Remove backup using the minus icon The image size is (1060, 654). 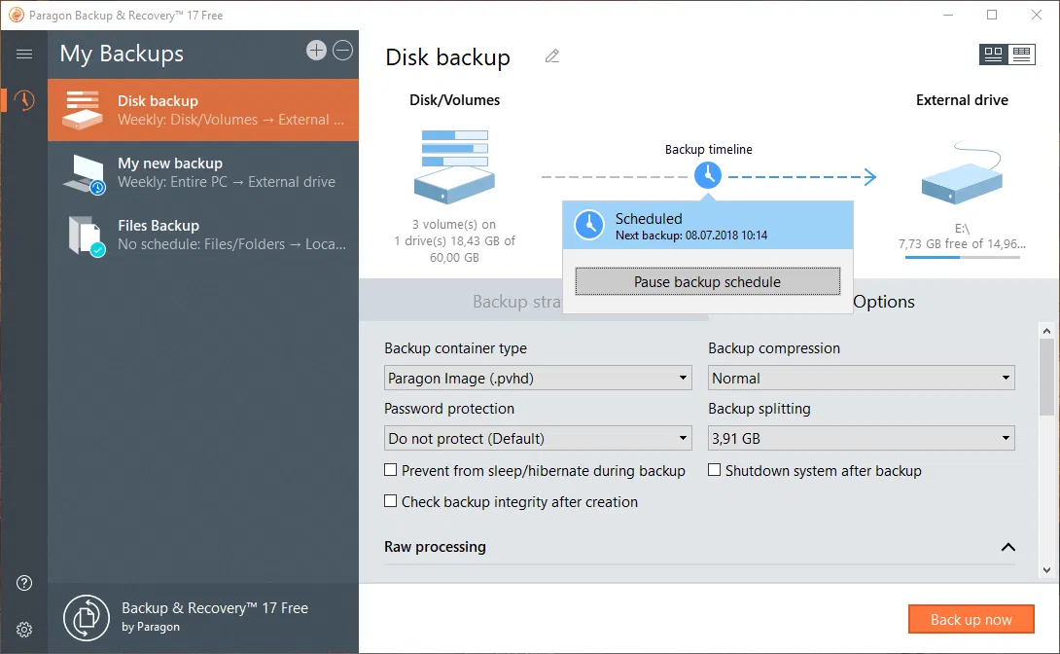(343, 51)
